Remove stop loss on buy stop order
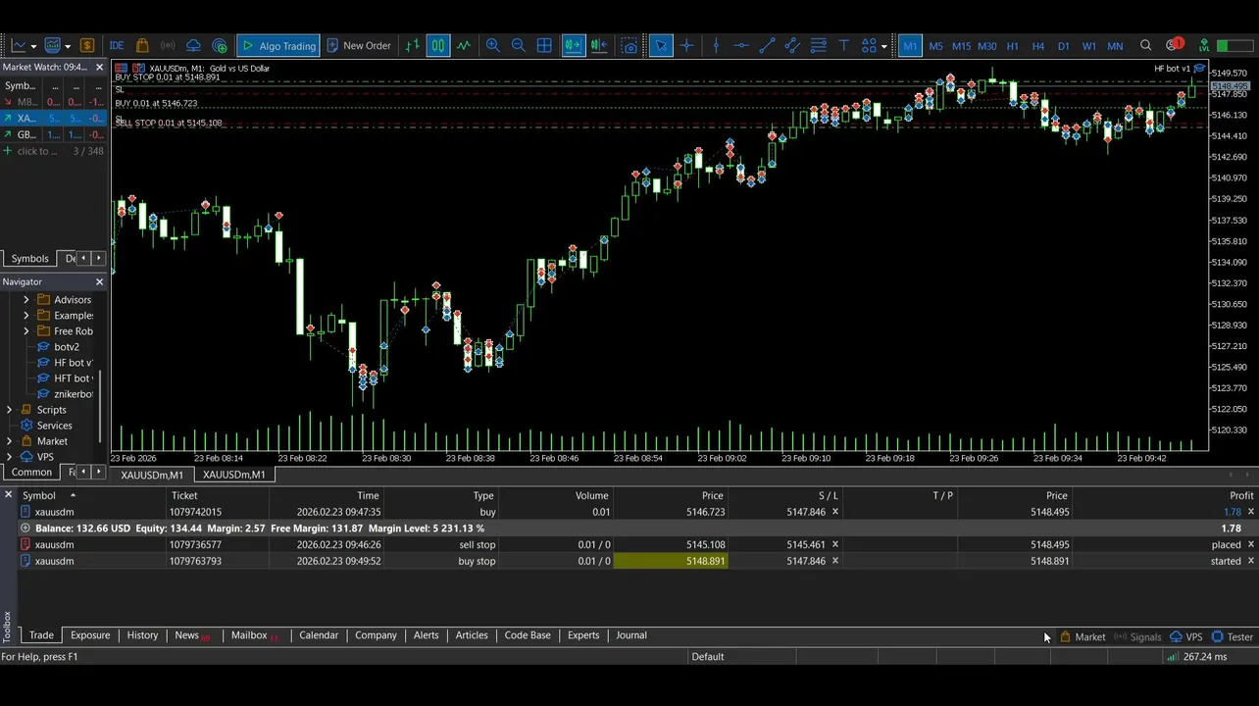Image resolution: width=1259 pixels, height=706 pixels. point(835,561)
